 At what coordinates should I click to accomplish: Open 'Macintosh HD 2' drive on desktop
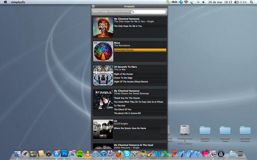point(185,130)
